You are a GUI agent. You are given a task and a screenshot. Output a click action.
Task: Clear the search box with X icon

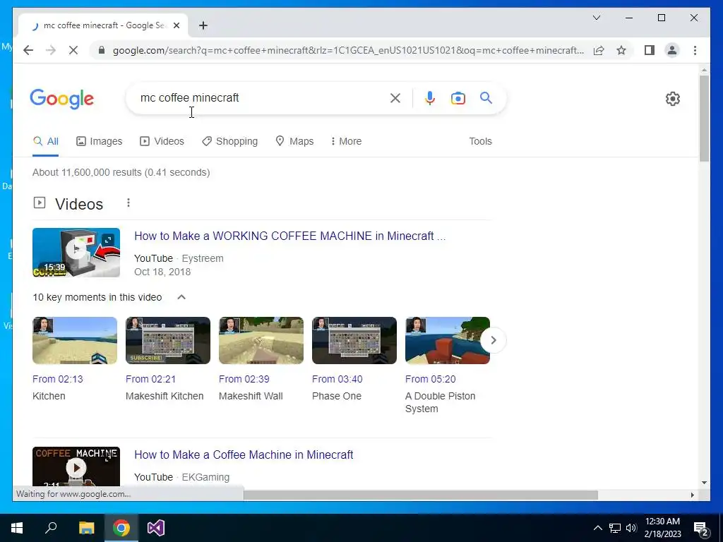395,98
